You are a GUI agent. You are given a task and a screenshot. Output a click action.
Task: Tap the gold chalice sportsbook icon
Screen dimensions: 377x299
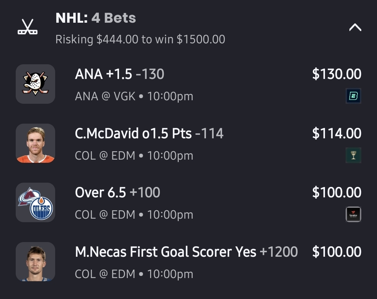pos(353,155)
